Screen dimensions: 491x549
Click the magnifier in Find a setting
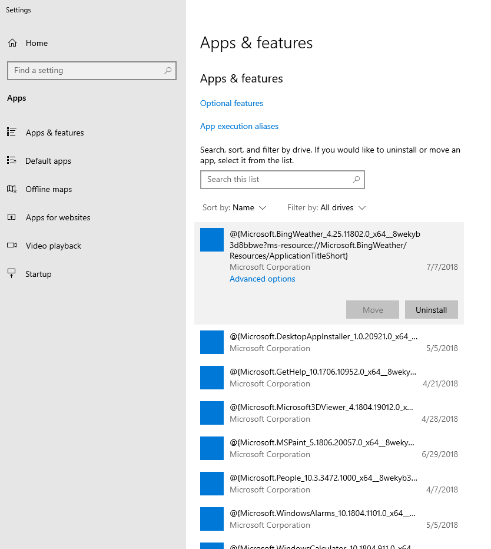[168, 70]
